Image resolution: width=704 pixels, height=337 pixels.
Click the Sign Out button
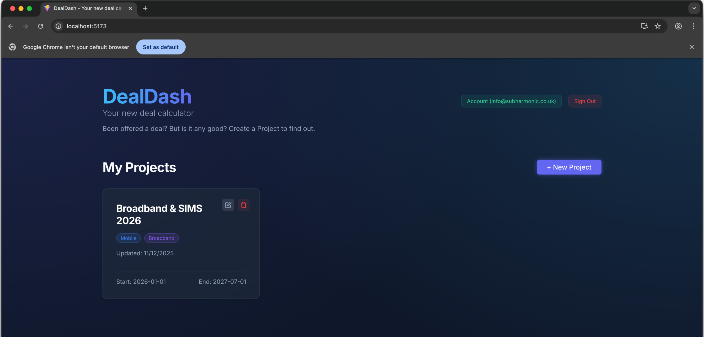pos(585,101)
